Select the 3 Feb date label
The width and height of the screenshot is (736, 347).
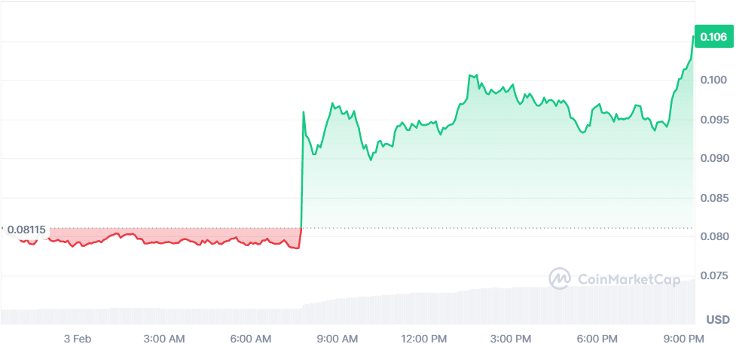(x=78, y=338)
